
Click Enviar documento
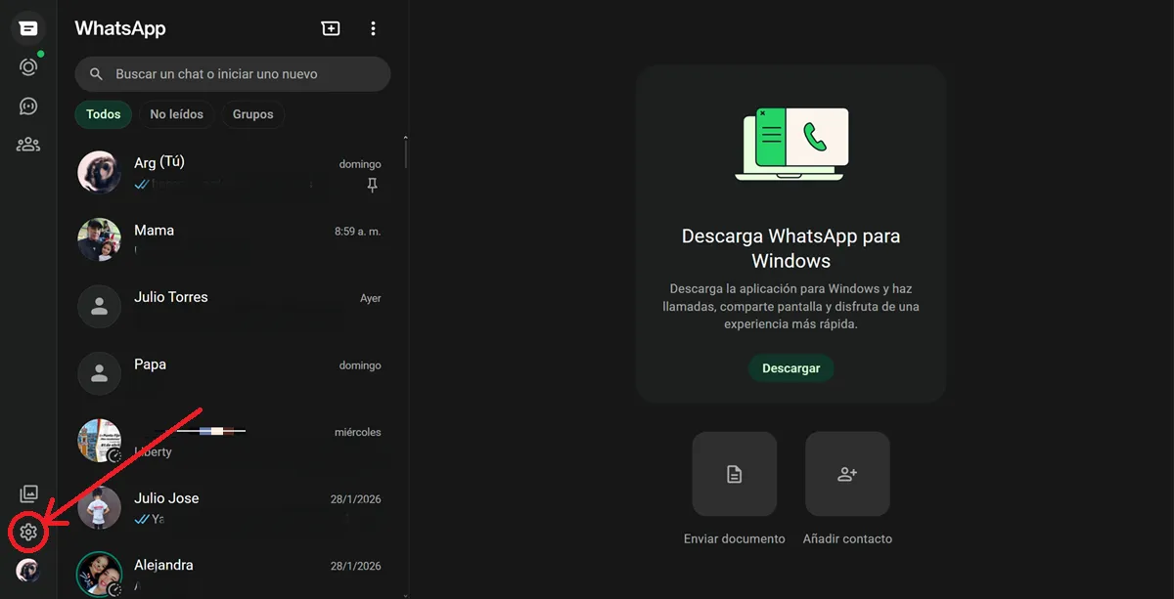pyautogui.click(x=734, y=474)
